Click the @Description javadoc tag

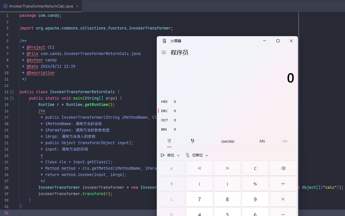[40, 73]
